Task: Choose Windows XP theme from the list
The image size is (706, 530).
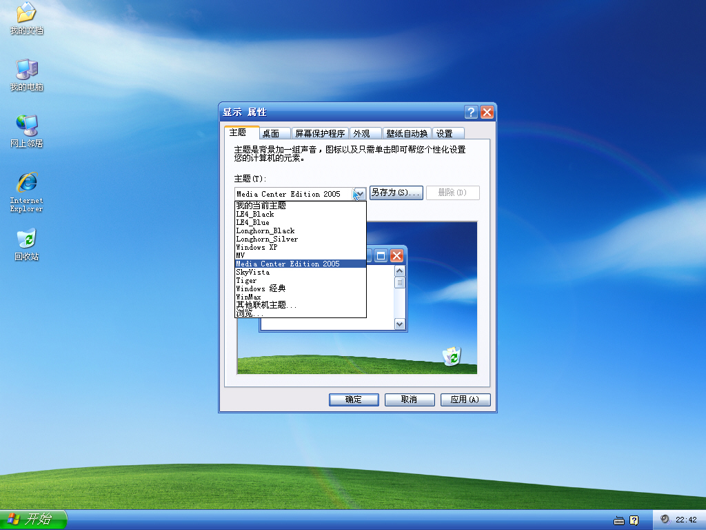Action: point(301,247)
